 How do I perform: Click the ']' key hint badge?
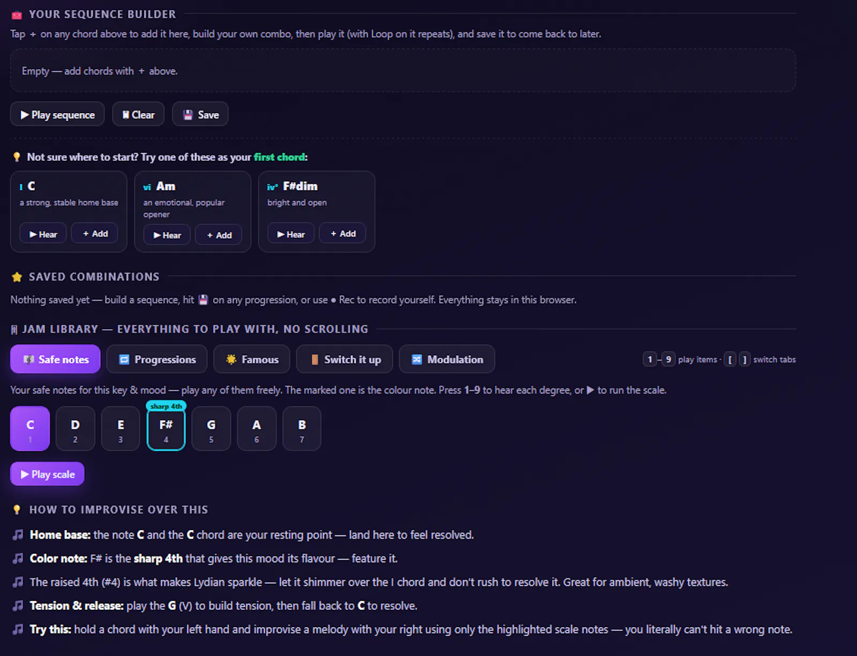(x=745, y=359)
